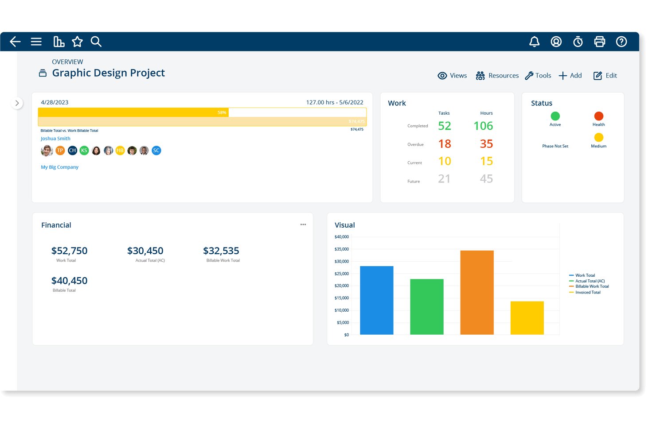Click the green Actual Total chart bar
Image resolution: width=656 pixels, height=437 pixels.
[426, 307]
